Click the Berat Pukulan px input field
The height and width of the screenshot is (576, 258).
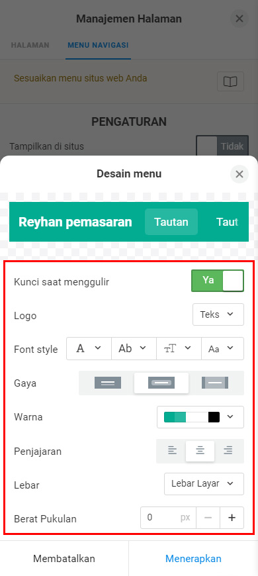(x=169, y=518)
